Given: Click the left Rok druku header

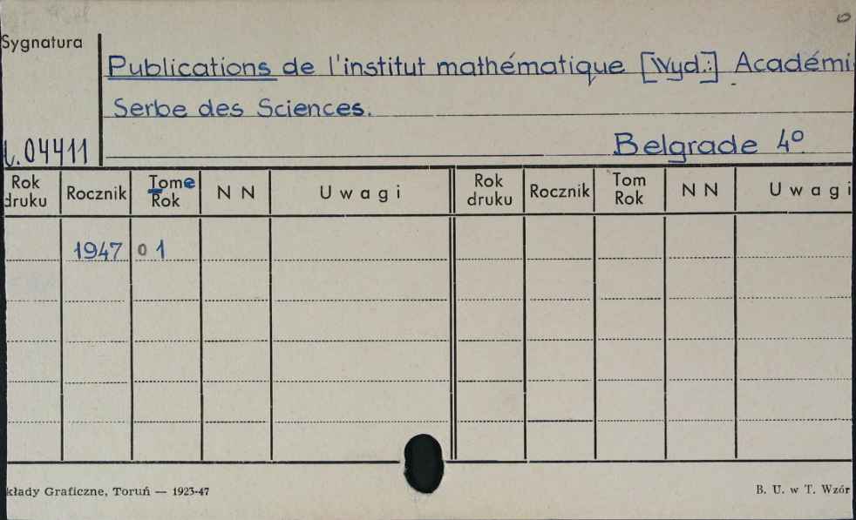Looking at the screenshot, I should click(25, 191).
